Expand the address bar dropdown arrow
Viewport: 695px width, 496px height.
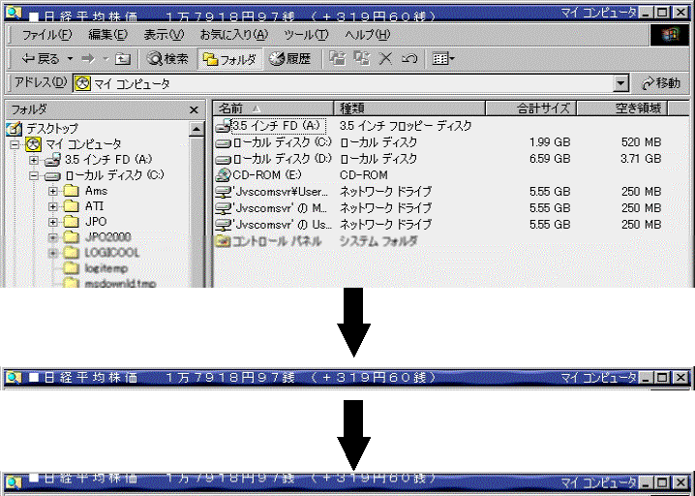coord(620,84)
